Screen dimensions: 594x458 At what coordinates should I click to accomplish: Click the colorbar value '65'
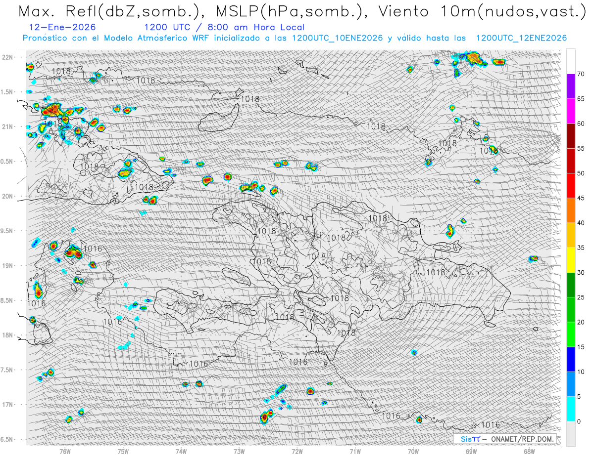tap(581, 99)
